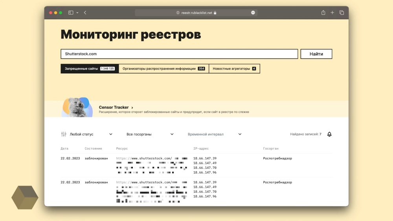The width and height of the screenshot is (393, 221).
Task: Select the Запрещенные сайты tab
Action: pos(90,69)
